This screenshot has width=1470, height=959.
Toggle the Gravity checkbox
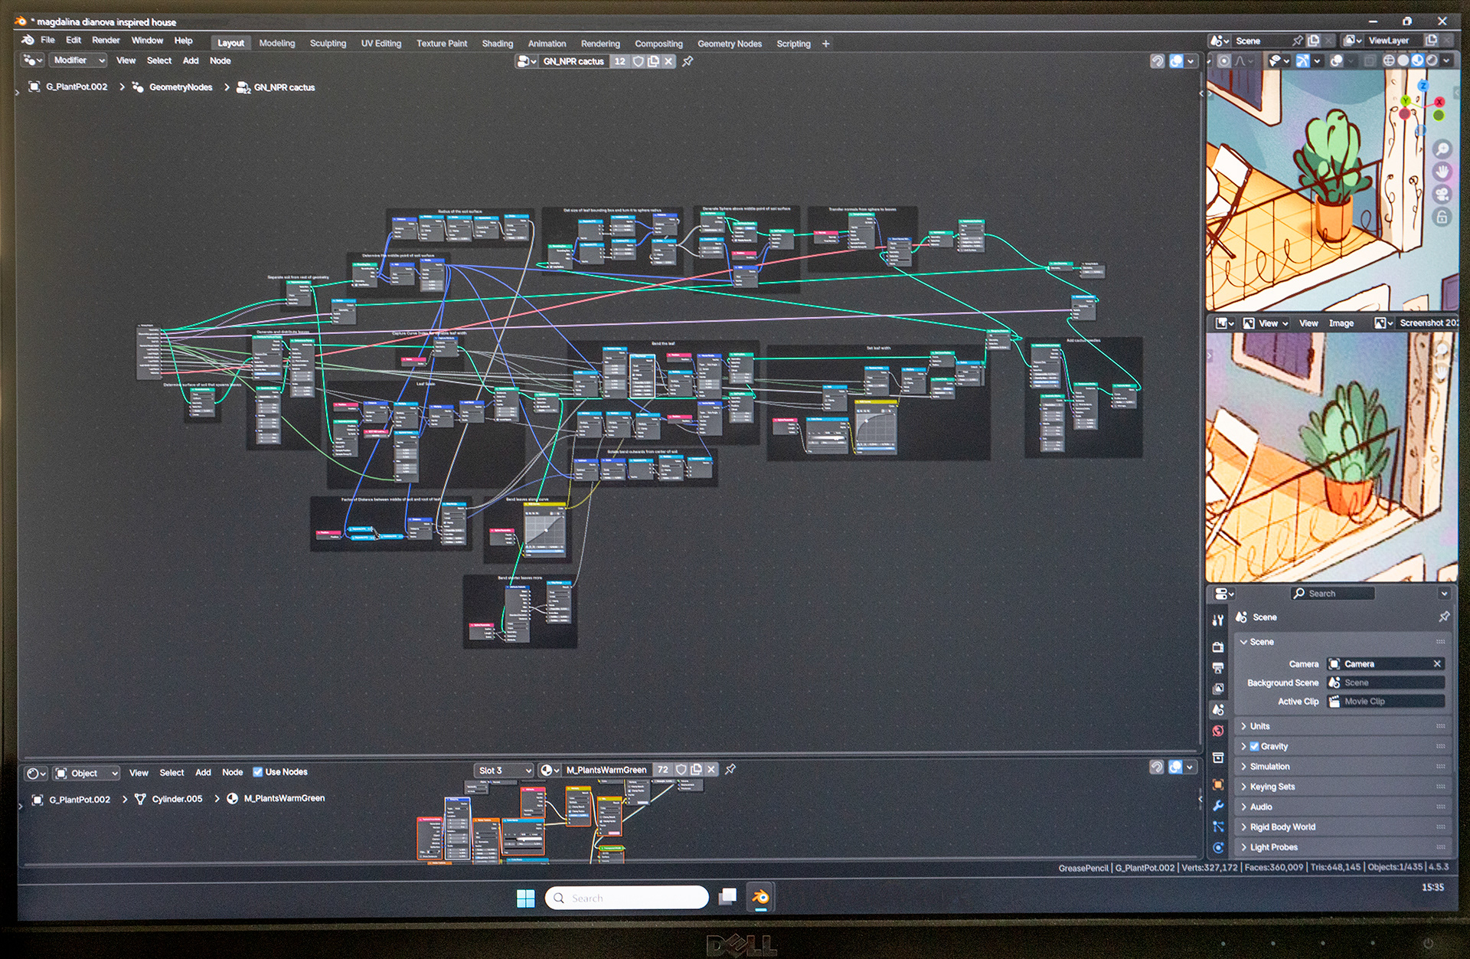click(x=1254, y=746)
